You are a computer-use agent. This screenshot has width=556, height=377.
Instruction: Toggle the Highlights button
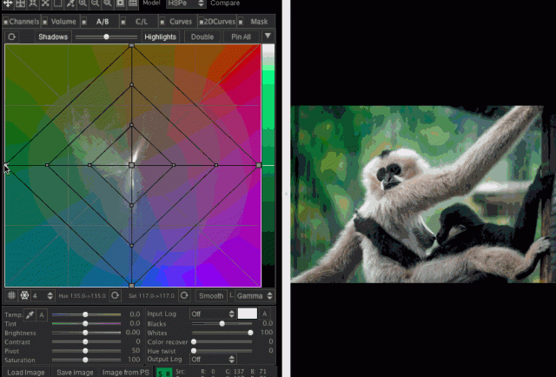[160, 36]
